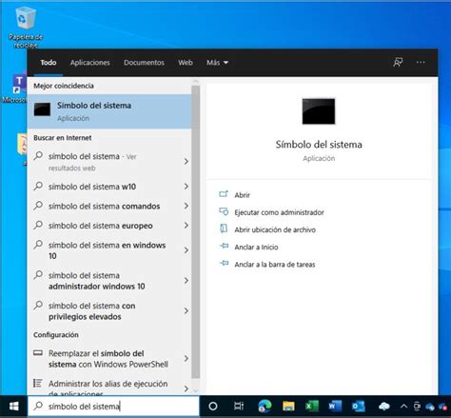Click the feedback icon in search header
The image size is (451, 418).
(398, 62)
